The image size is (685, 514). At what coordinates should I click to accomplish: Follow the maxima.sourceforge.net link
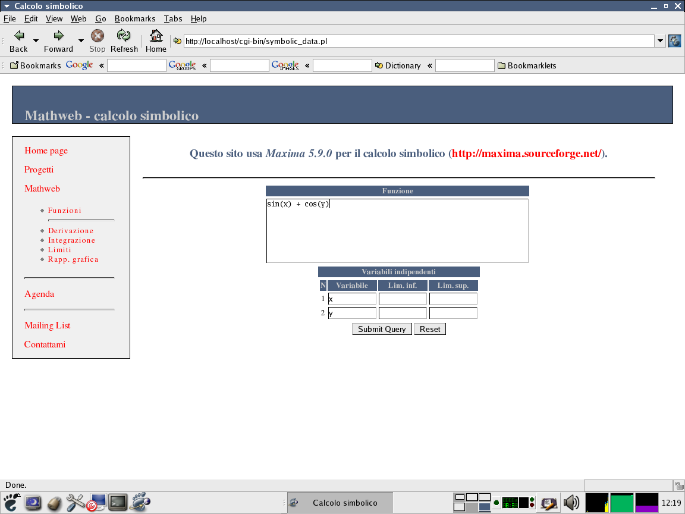click(x=526, y=153)
